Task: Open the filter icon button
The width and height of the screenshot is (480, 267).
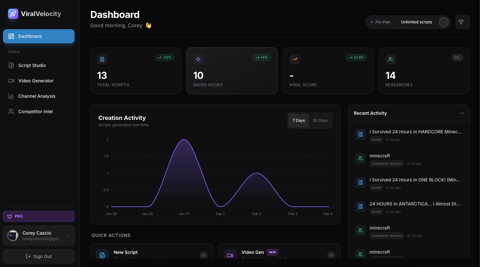Action: pyautogui.click(x=462, y=22)
